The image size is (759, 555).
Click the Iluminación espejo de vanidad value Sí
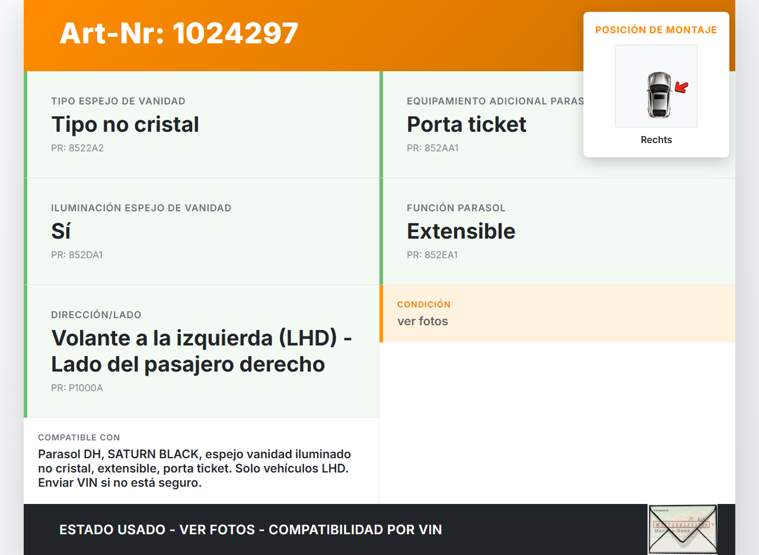61,231
